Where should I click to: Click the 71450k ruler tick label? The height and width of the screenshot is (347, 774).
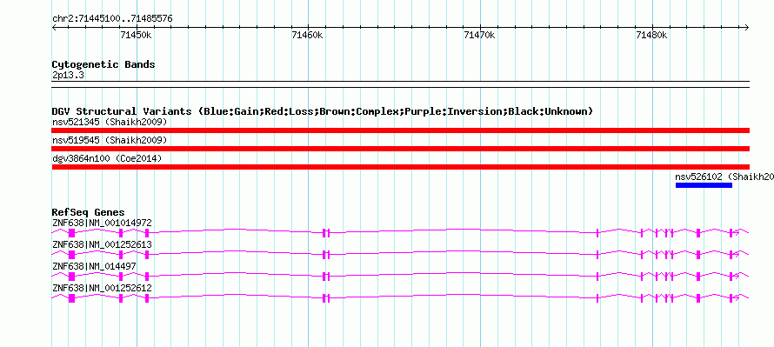136,35
